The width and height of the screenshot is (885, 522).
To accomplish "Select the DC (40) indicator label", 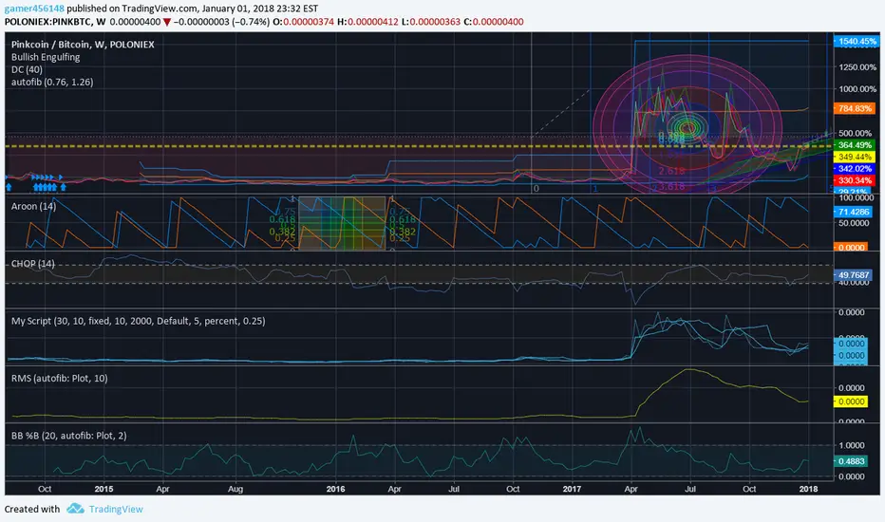I will (x=27, y=69).
